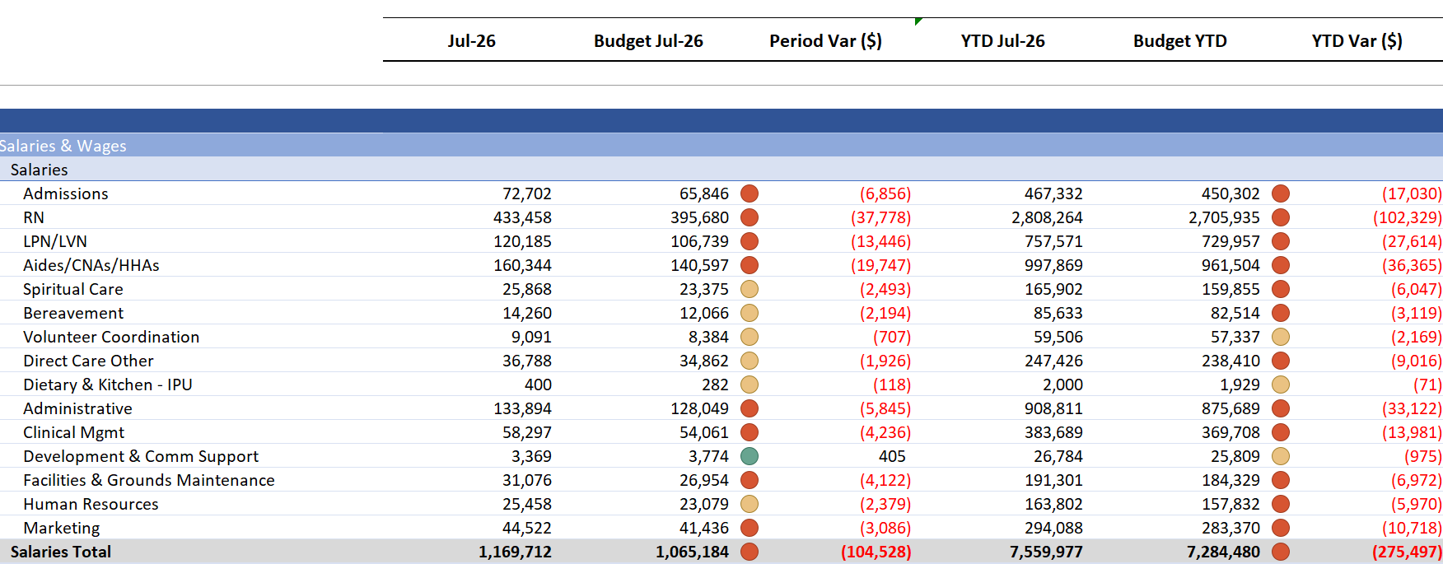The width and height of the screenshot is (1443, 564).
Task: Click the red YTD indicator for Salaries Total
Action: click(1281, 552)
